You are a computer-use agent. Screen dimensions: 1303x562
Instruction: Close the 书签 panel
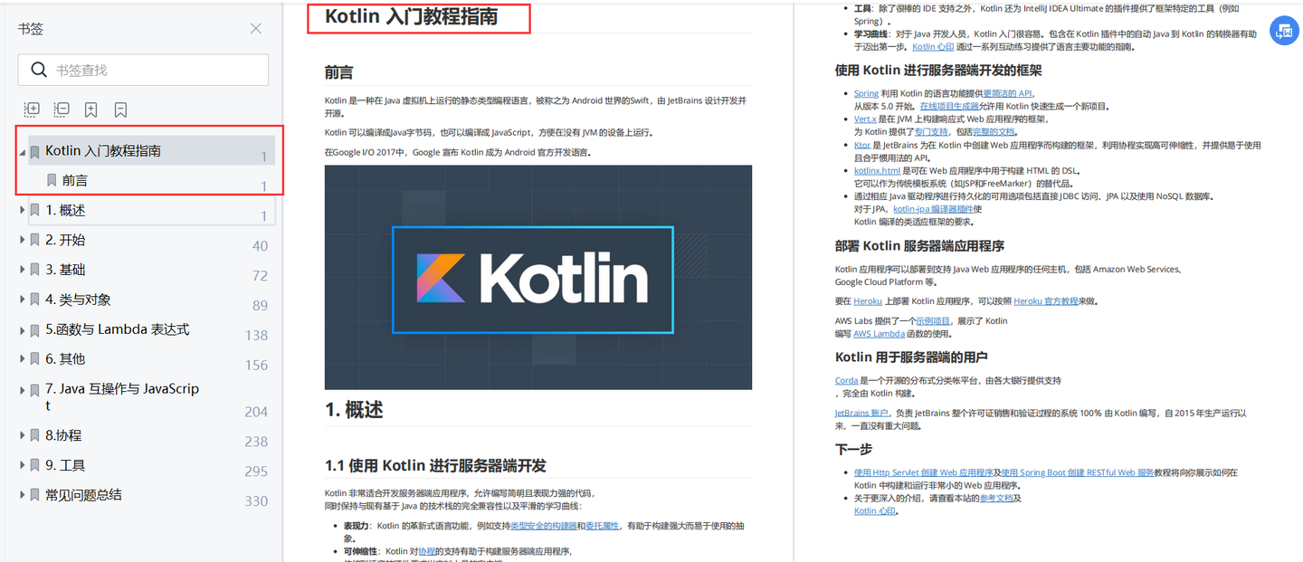coord(256,28)
